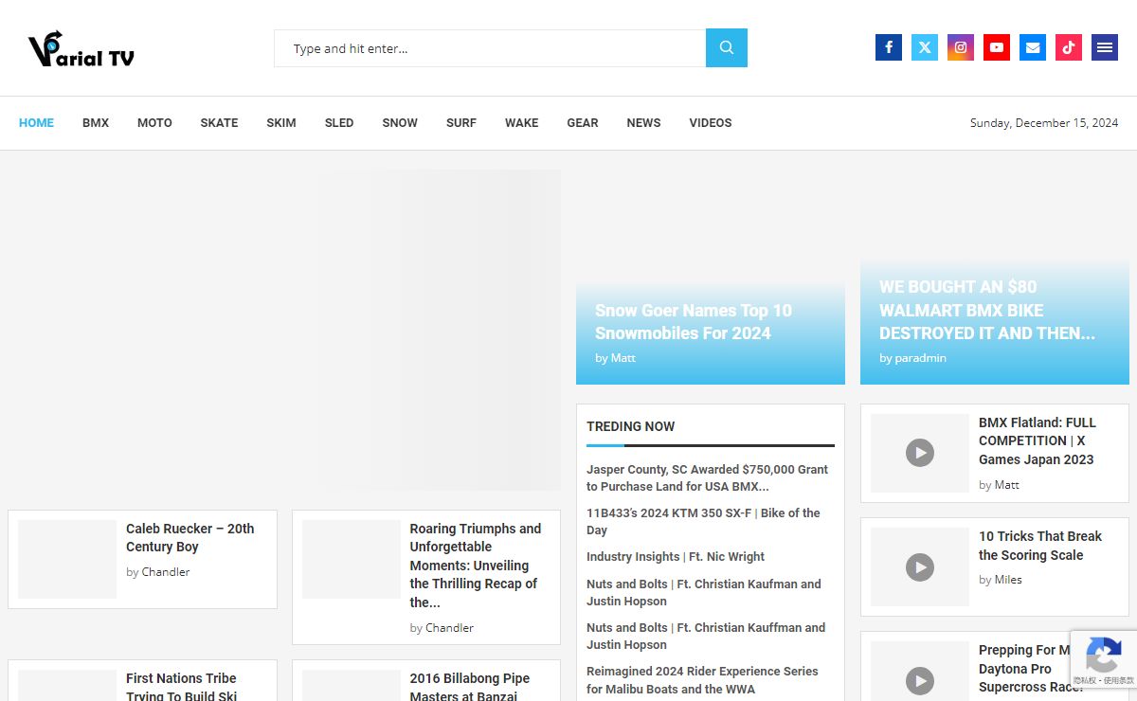The height and width of the screenshot is (701, 1137).
Task: Go to the SNOW category tab
Action: 400,123
